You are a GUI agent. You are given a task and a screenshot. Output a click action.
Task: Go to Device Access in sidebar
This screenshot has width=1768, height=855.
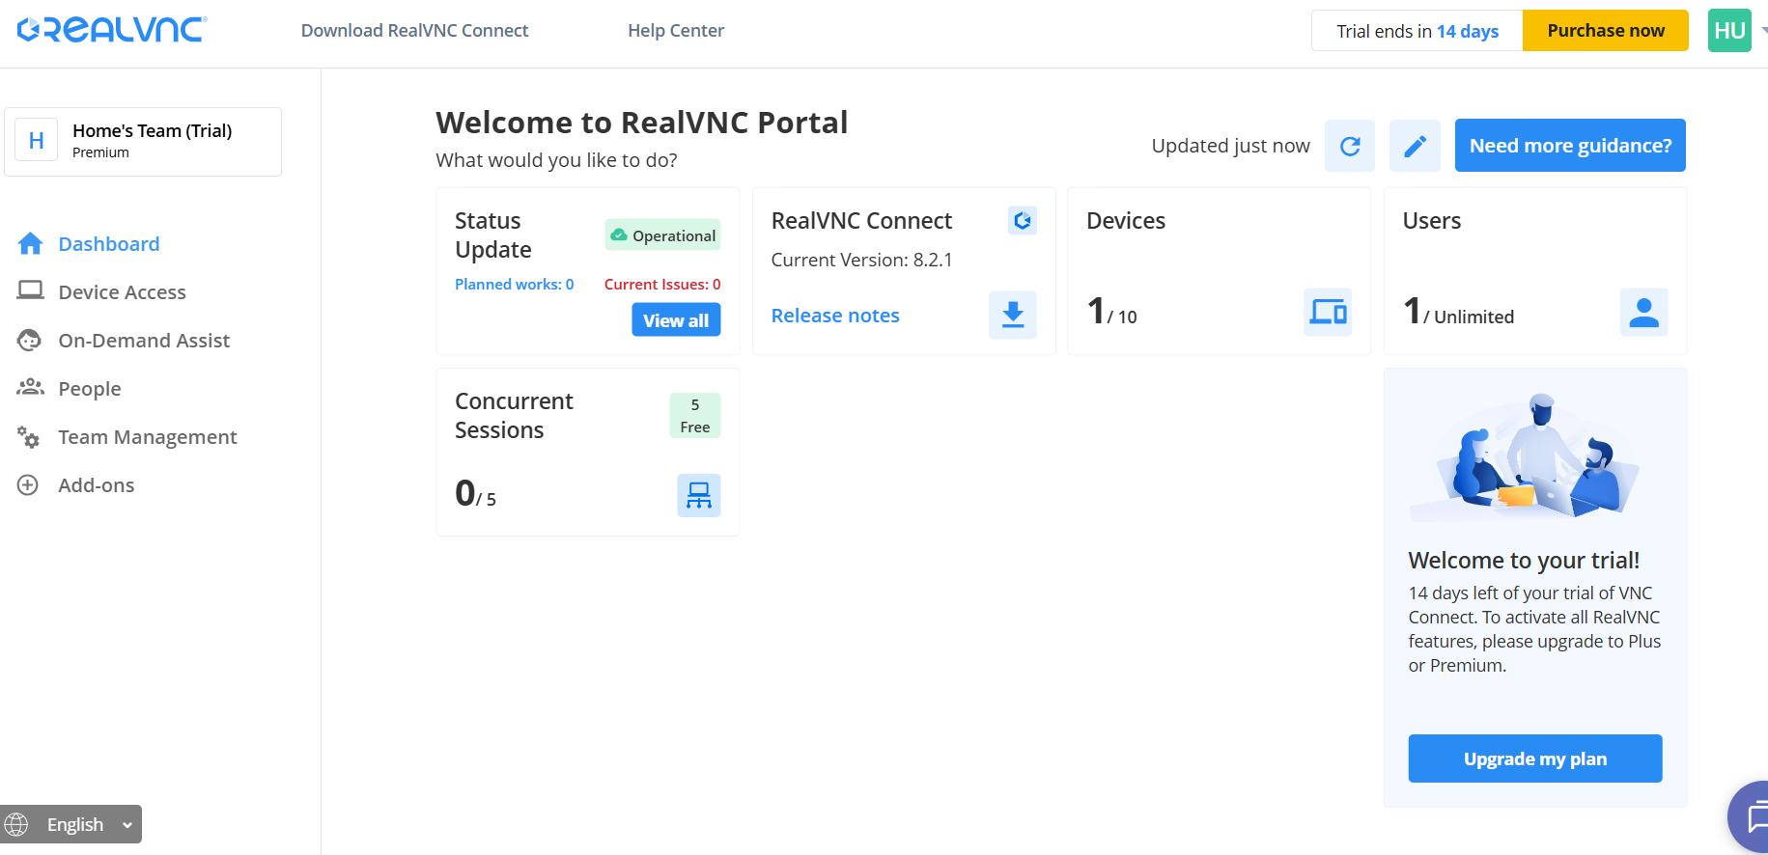point(122,292)
